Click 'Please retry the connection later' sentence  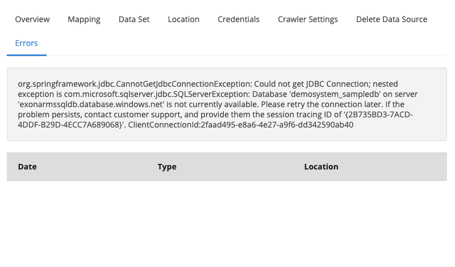pos(306,104)
